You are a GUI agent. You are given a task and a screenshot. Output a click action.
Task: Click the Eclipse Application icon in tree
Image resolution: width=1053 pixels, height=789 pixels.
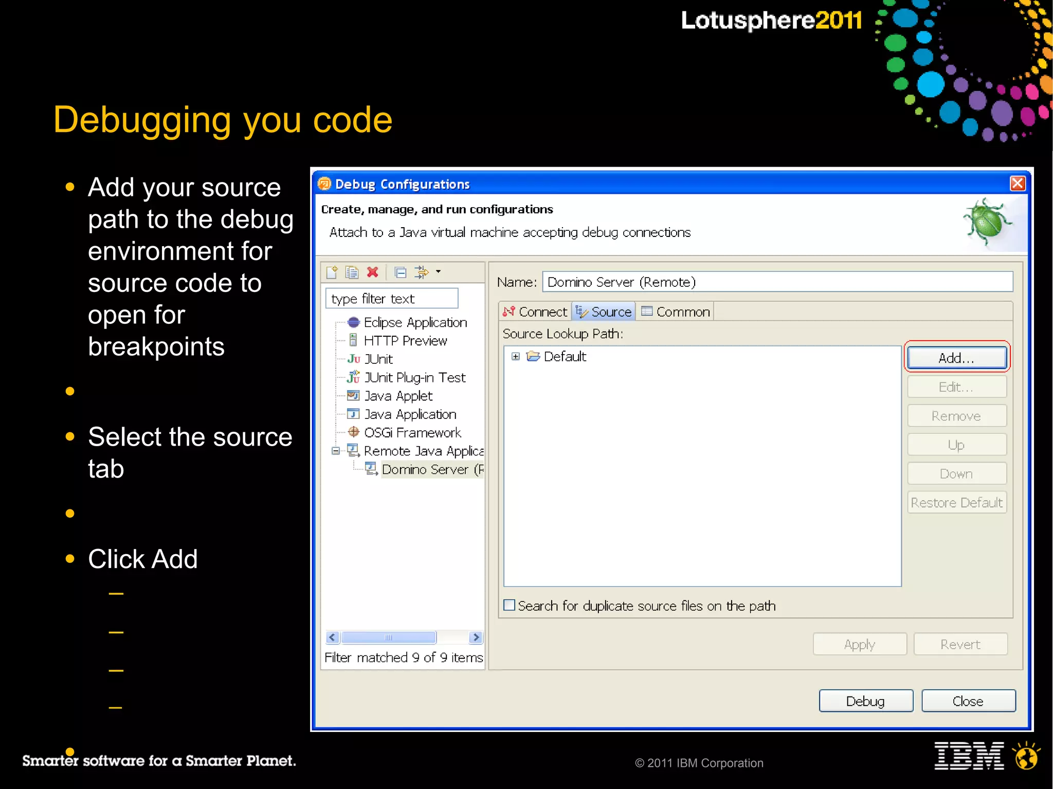(x=353, y=322)
